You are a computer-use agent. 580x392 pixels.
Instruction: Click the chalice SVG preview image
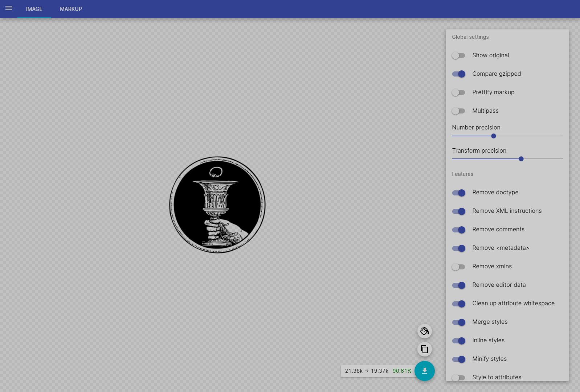pyautogui.click(x=217, y=205)
